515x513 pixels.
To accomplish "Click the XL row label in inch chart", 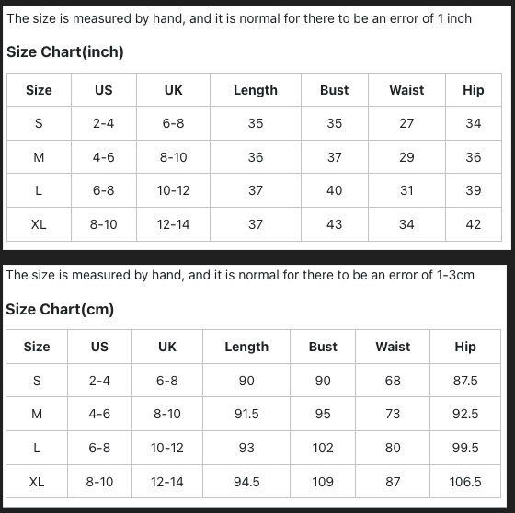I will point(39,224).
